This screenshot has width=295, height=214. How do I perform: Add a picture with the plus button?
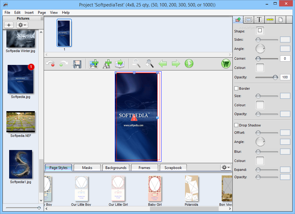9,25
